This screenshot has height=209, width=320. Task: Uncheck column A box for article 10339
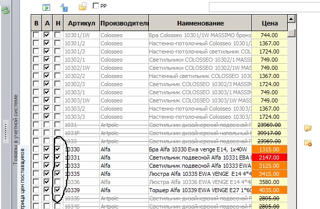click(47, 190)
